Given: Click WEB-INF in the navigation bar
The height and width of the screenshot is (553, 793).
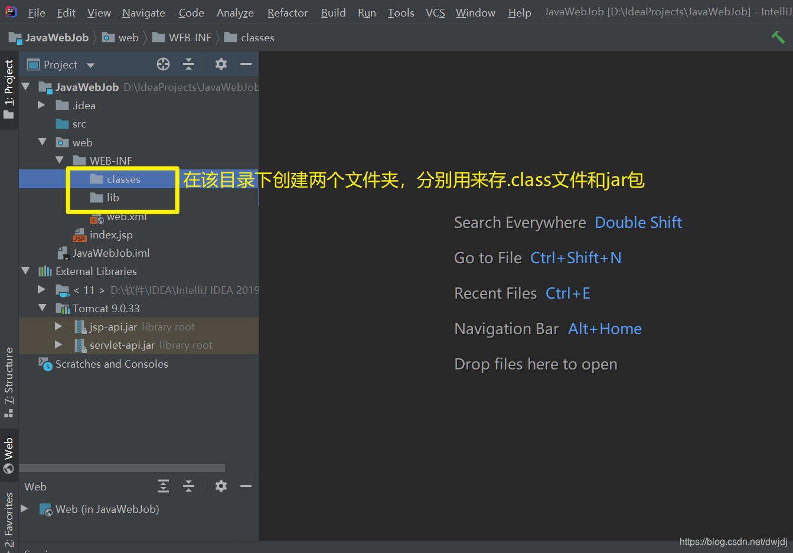Looking at the screenshot, I should pos(190,38).
